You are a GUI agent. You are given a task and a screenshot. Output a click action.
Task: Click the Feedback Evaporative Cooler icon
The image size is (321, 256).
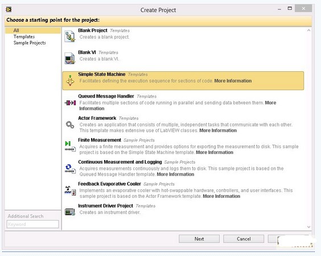coord(70,190)
